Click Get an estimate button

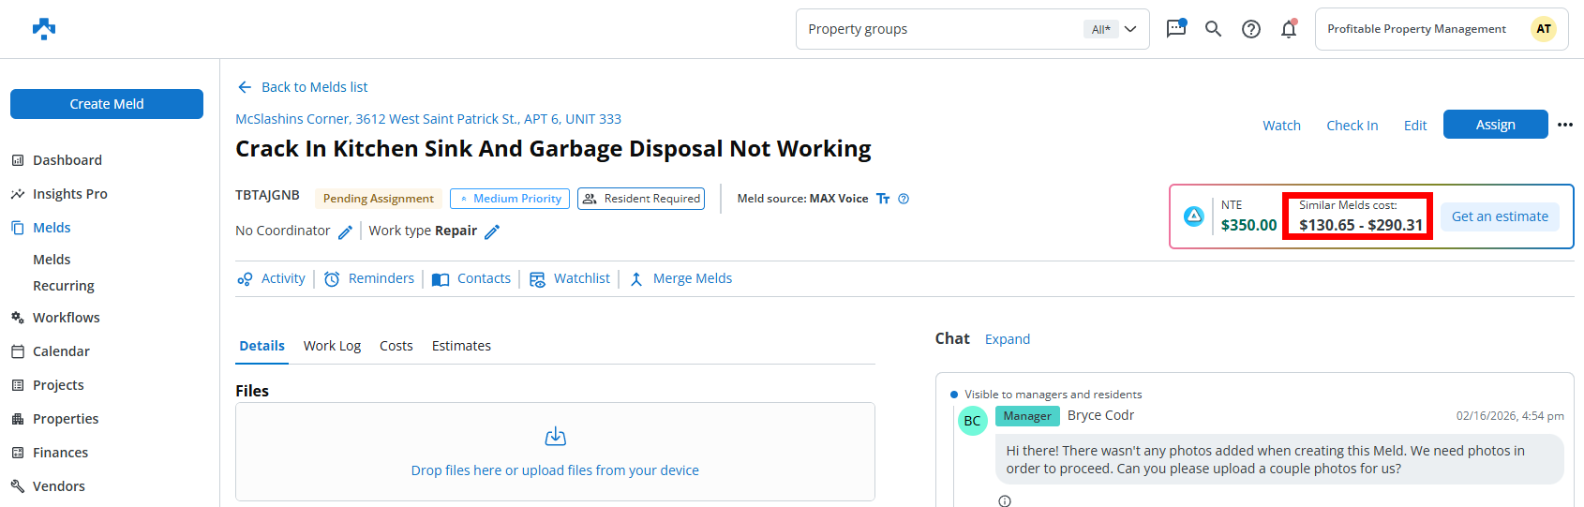[1500, 216]
